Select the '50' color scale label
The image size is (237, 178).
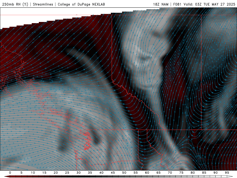[x=124, y=173]
